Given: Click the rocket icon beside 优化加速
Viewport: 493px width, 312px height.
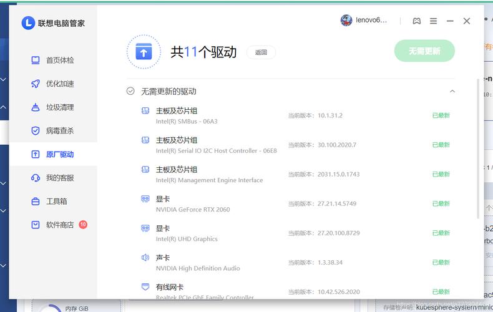Looking at the screenshot, I should 36,84.
